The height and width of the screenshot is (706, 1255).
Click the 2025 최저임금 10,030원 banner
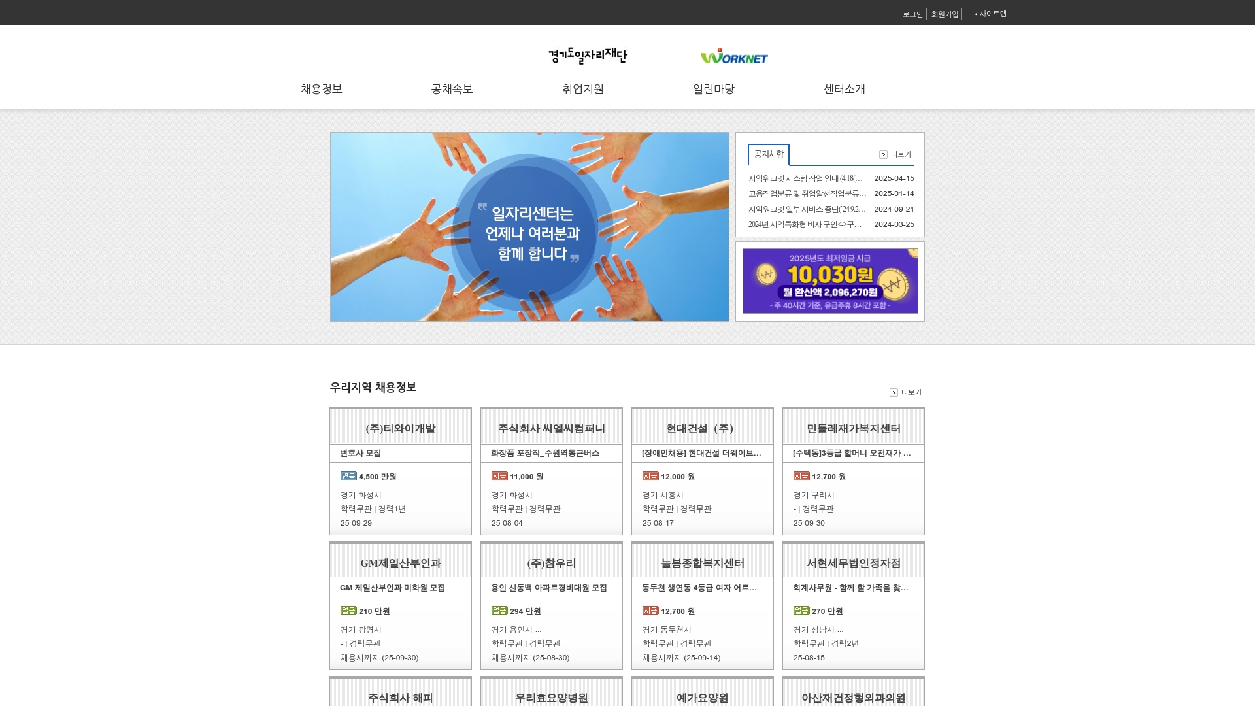830,281
